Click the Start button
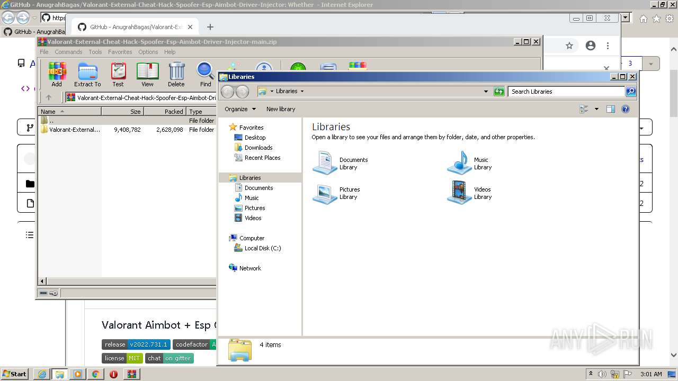 click(14, 374)
